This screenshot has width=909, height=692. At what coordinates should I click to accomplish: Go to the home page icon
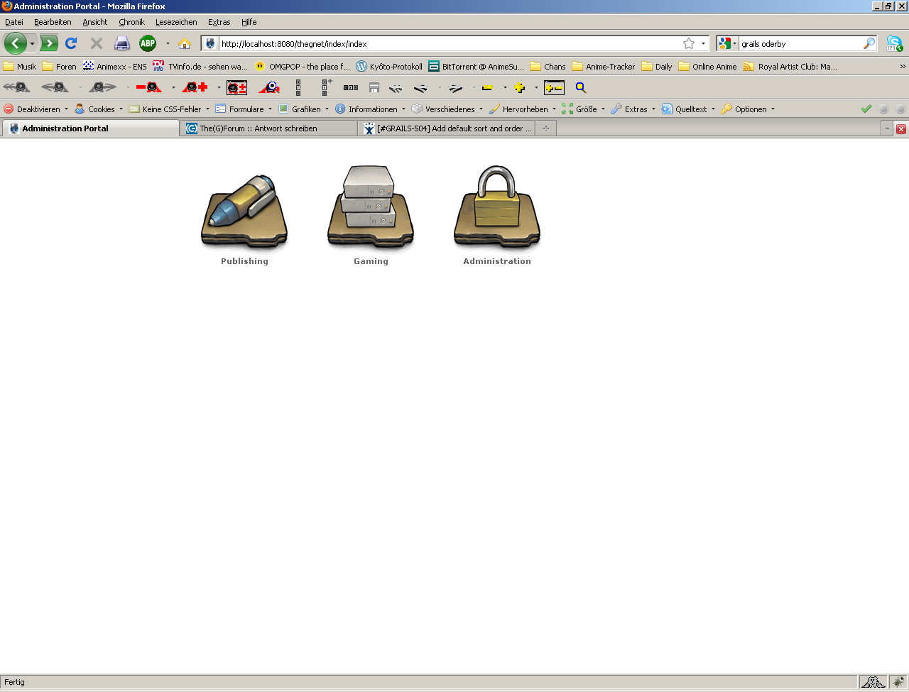click(x=185, y=44)
